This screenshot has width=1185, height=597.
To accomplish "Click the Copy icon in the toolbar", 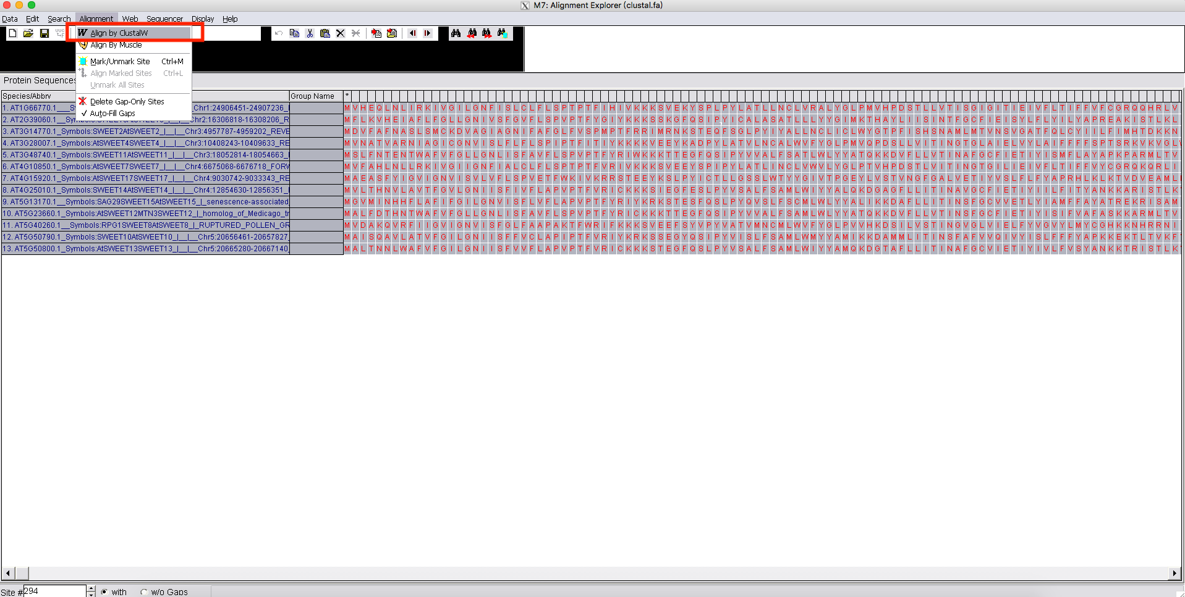I will tap(294, 33).
